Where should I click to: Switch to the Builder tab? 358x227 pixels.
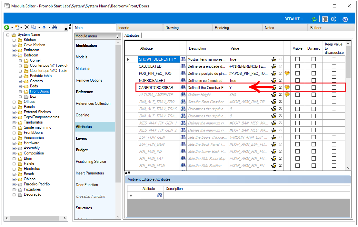click(x=316, y=28)
